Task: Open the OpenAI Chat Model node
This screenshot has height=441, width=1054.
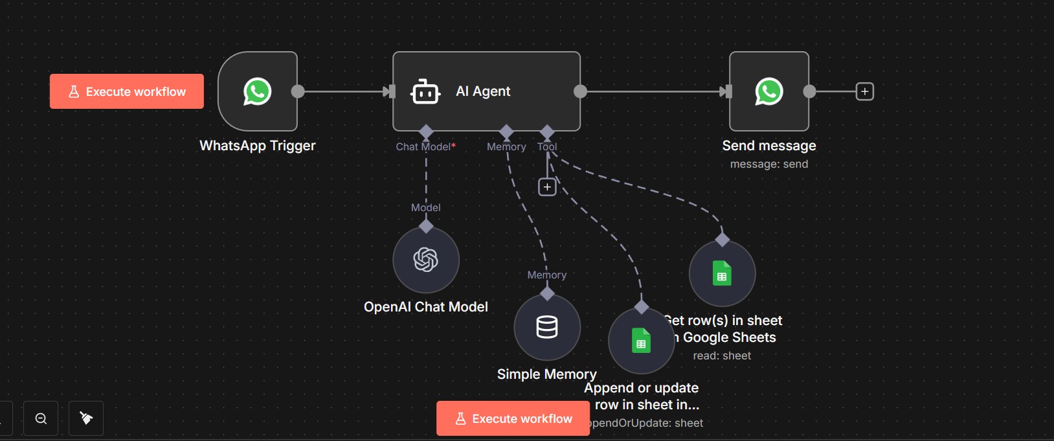Action: click(x=425, y=260)
